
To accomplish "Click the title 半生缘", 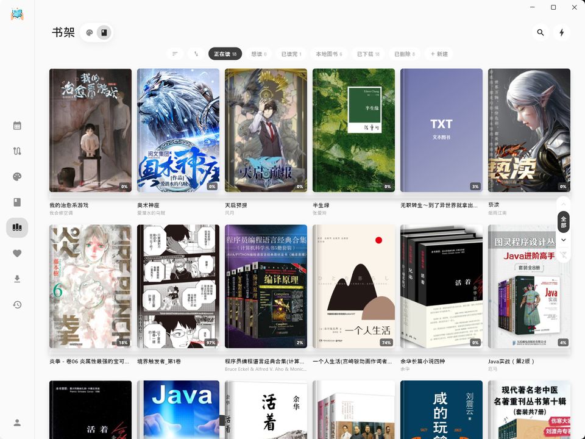I will (321, 205).
